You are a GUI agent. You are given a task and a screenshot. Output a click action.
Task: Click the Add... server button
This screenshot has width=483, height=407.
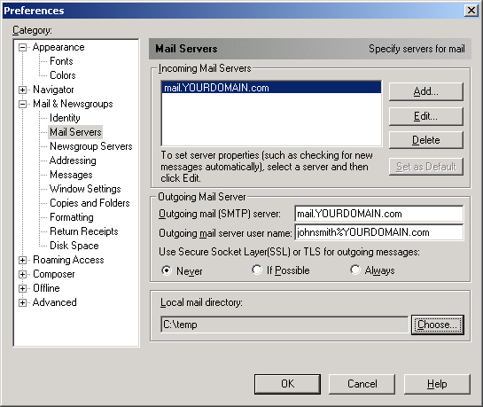coord(426,91)
